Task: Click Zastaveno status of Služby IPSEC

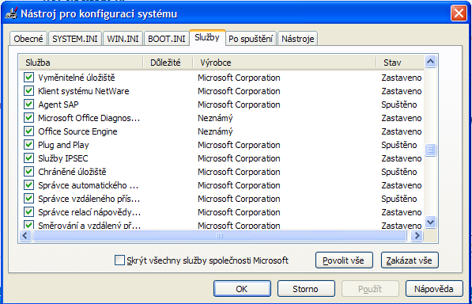Action: pos(402,158)
